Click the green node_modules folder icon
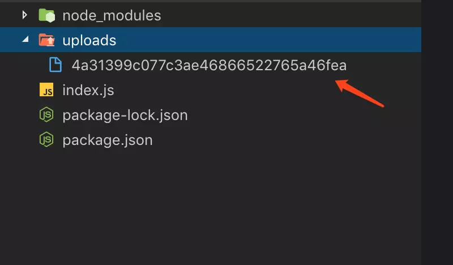453x265 pixels. tap(46, 15)
